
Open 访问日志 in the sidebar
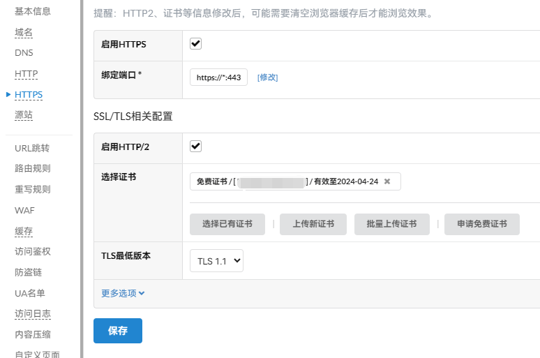[x=33, y=313]
